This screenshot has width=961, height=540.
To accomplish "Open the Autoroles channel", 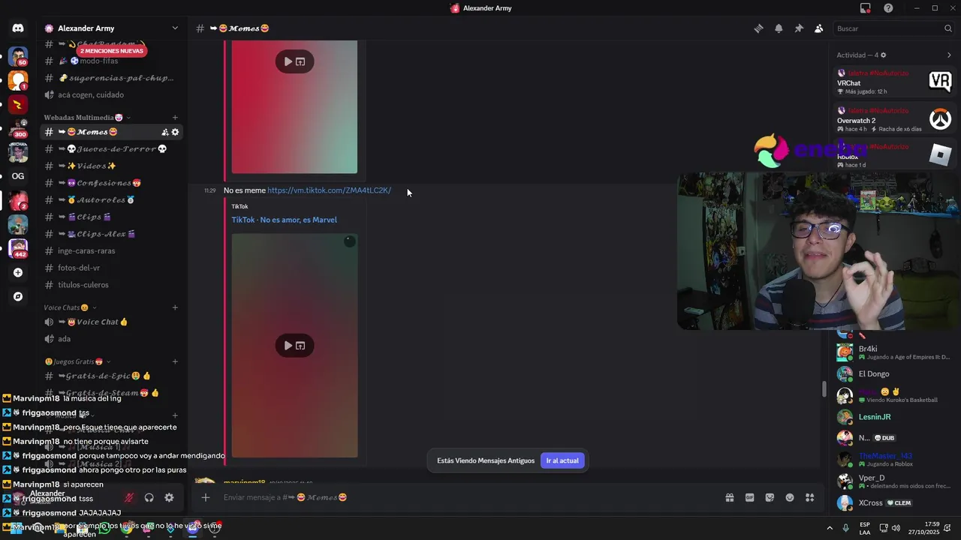I will coord(111,200).
